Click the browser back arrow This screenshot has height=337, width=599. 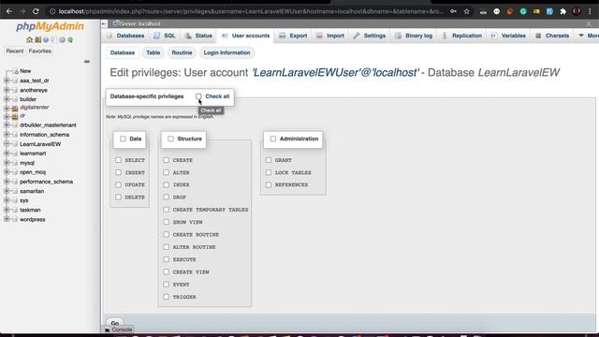click(x=8, y=11)
